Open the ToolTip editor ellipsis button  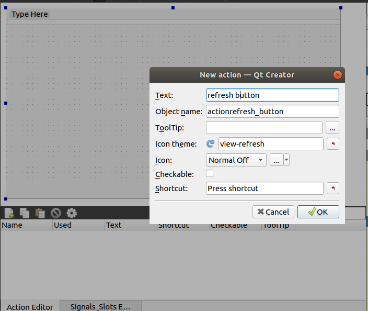pos(332,127)
